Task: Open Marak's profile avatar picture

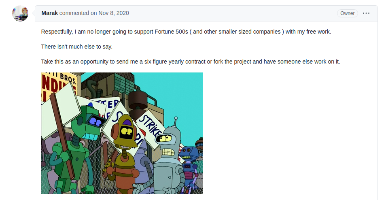Action: (20, 13)
